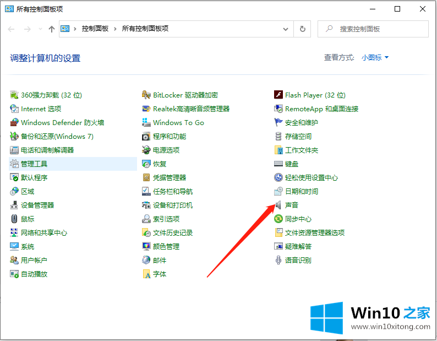The width and height of the screenshot is (437, 341).
Task: Click the 管理工具 gear icon
Action: pyautogui.click(x=14, y=164)
